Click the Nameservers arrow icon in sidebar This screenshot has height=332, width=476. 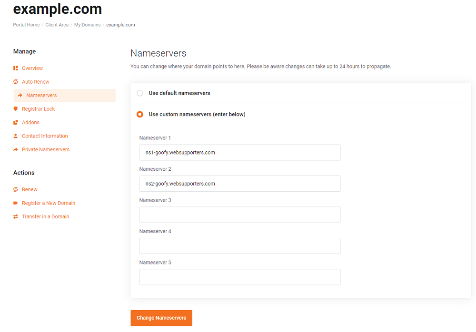pos(20,95)
